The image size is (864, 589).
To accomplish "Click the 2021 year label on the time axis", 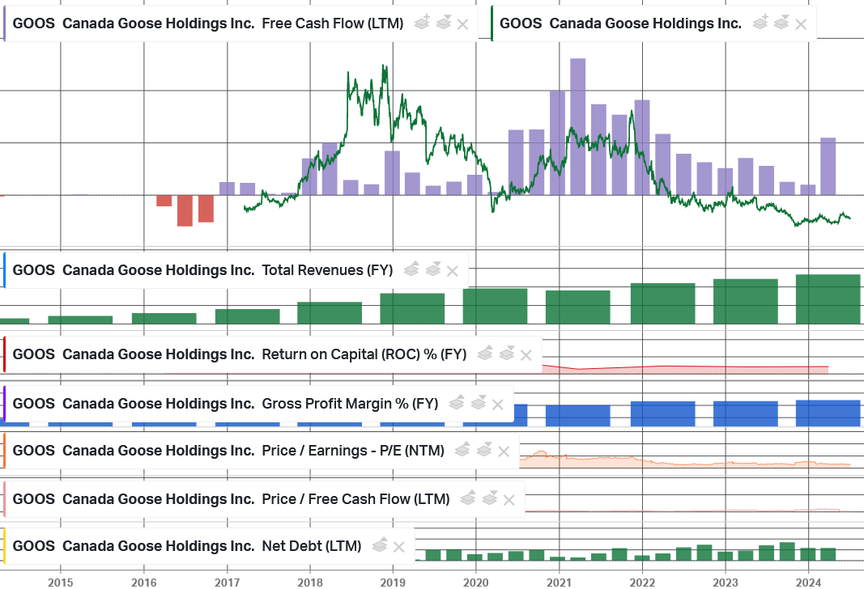I will click(x=560, y=582).
